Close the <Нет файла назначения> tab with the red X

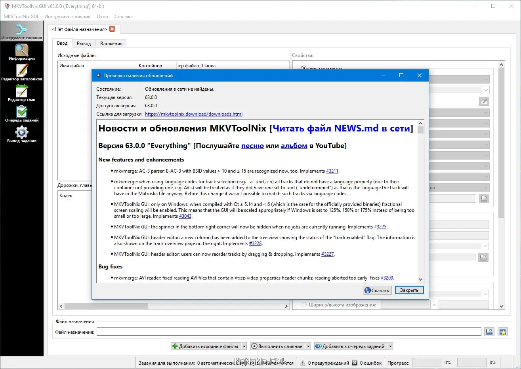[112, 29]
